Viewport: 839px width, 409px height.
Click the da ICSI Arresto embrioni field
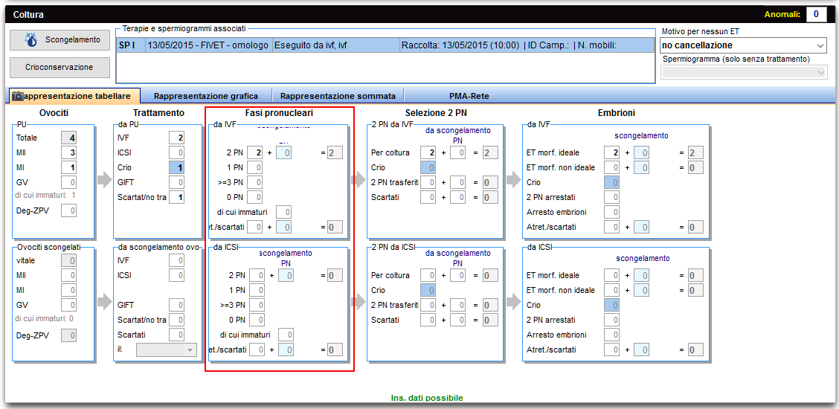pos(612,335)
